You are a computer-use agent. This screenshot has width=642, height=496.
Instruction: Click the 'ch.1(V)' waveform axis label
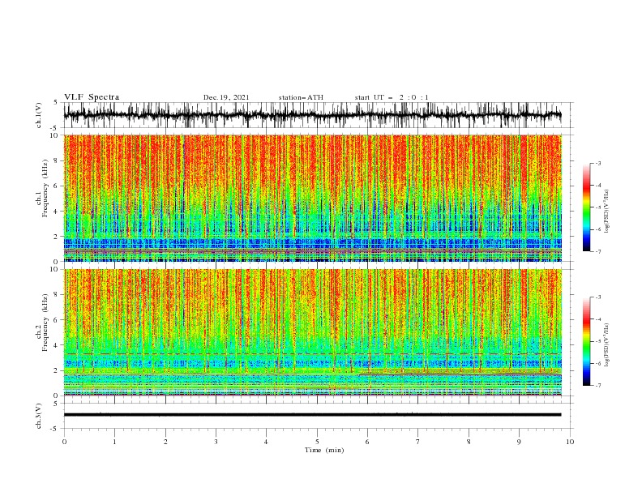click(39, 115)
